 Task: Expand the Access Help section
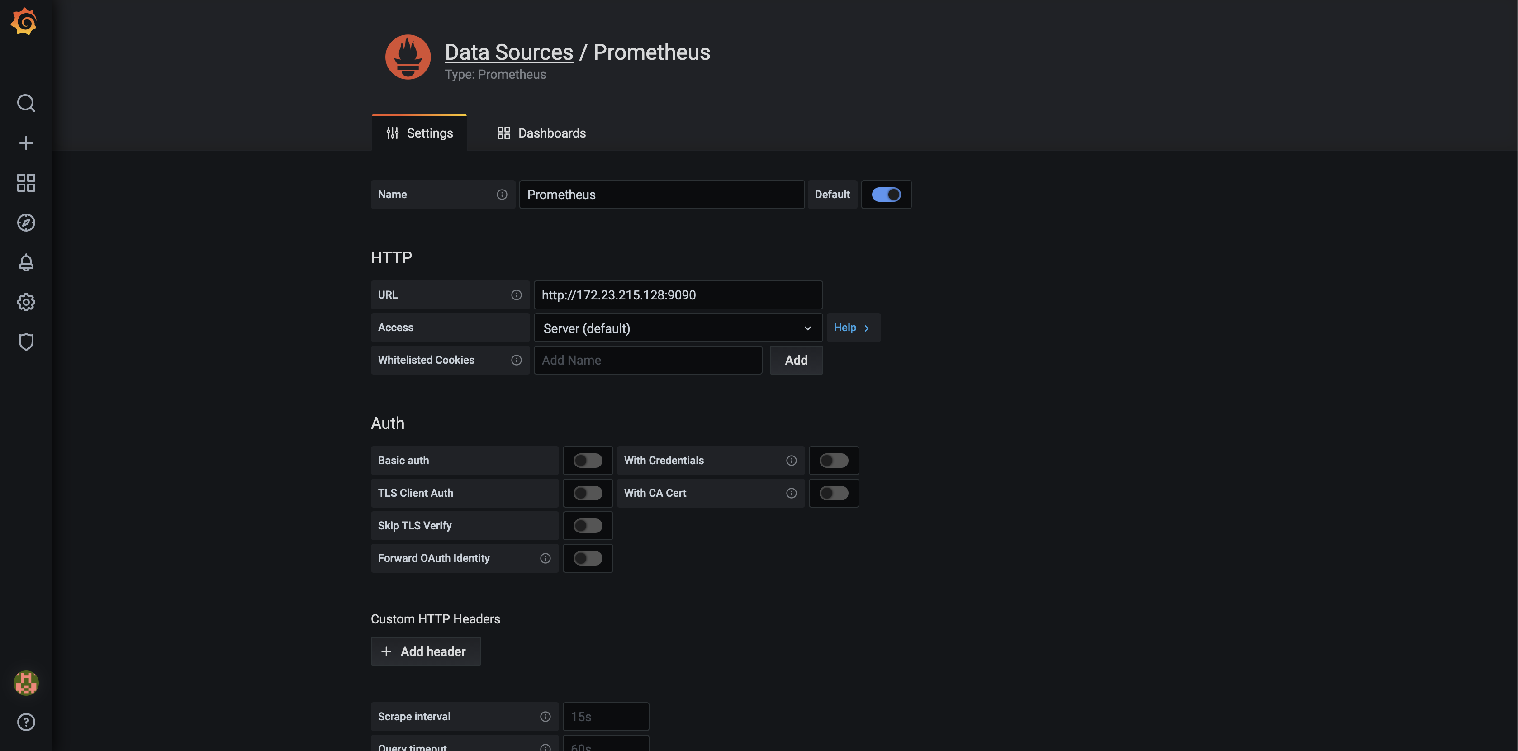point(852,328)
